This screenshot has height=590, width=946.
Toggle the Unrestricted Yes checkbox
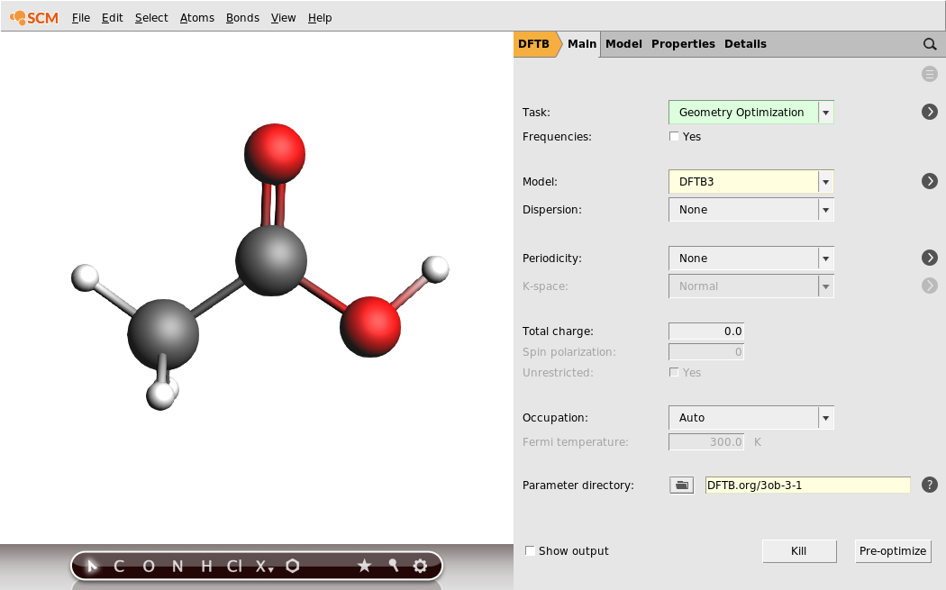coord(674,372)
